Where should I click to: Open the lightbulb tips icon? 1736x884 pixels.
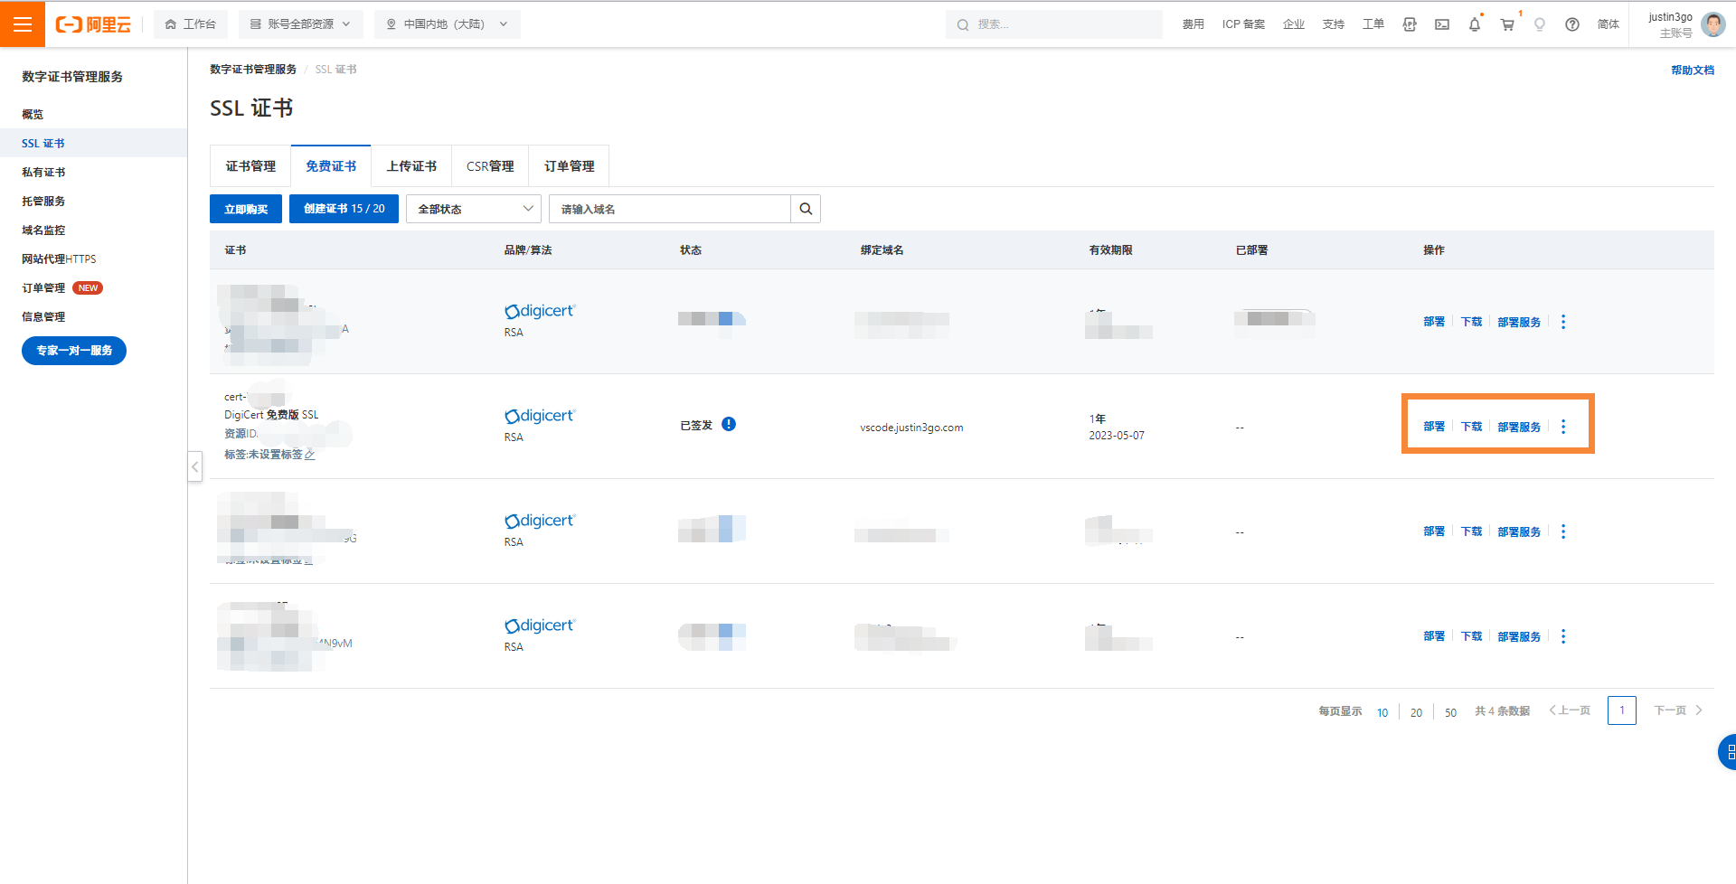pos(1539,24)
